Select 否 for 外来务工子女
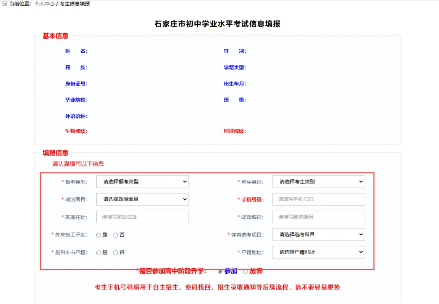The height and width of the screenshot is (304, 439). [115, 235]
